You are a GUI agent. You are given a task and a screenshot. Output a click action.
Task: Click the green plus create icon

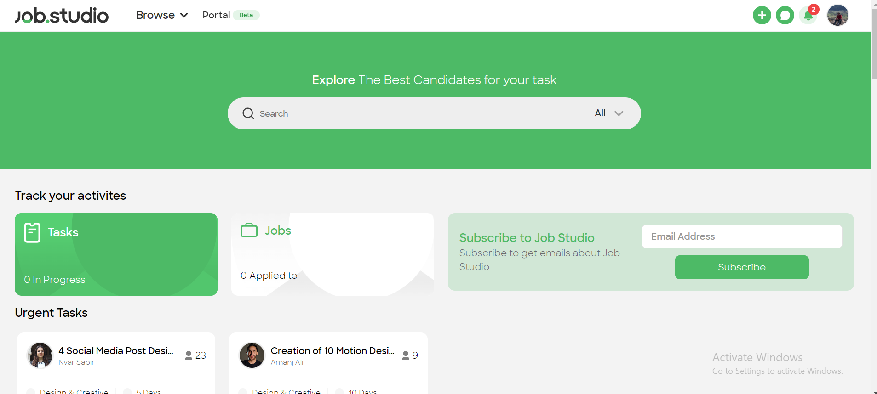(x=762, y=15)
